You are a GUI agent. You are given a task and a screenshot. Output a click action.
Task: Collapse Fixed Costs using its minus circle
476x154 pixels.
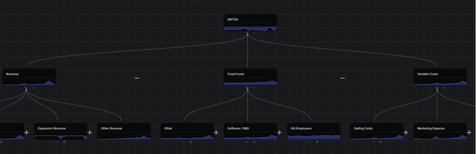[x=247, y=88]
